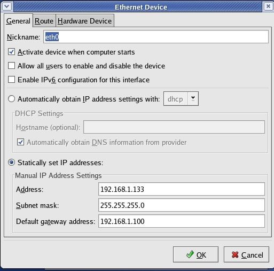Toggle Automatically obtain DNS information checkbox
This screenshot has width=274, height=271.
tap(20, 142)
